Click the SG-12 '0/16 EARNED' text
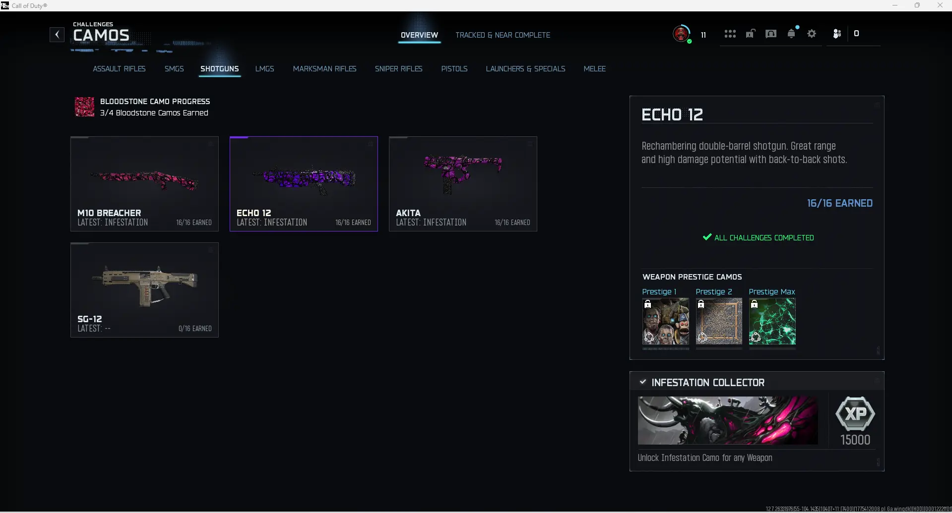This screenshot has height=513, width=952. point(195,329)
